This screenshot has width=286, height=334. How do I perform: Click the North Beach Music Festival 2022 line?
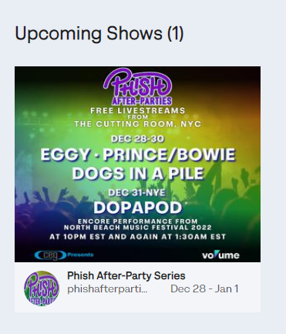click(138, 228)
